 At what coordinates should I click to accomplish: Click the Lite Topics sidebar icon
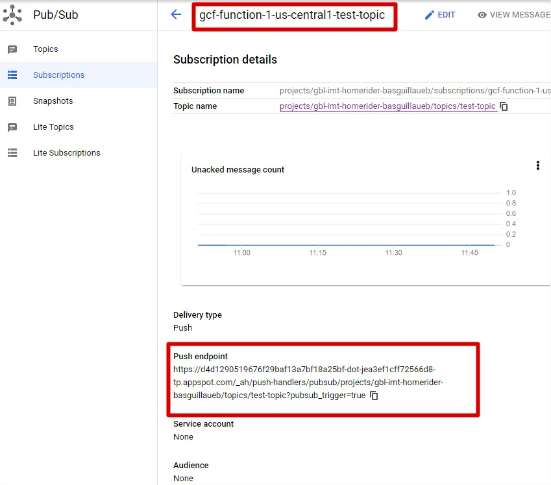pos(12,127)
